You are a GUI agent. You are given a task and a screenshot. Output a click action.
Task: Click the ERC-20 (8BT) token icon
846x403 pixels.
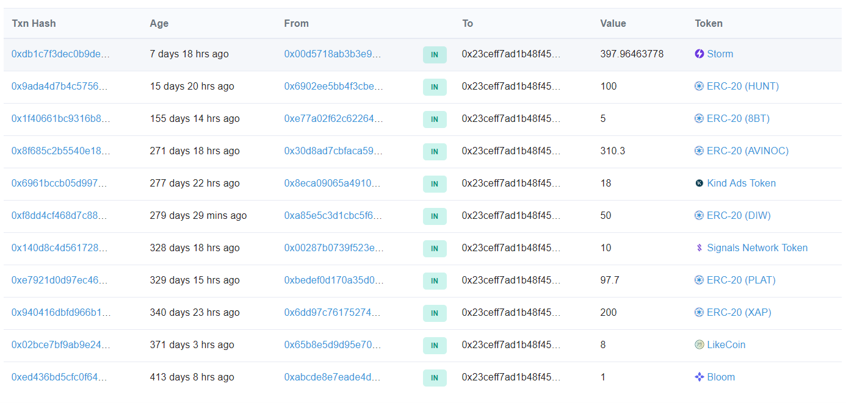pos(700,118)
